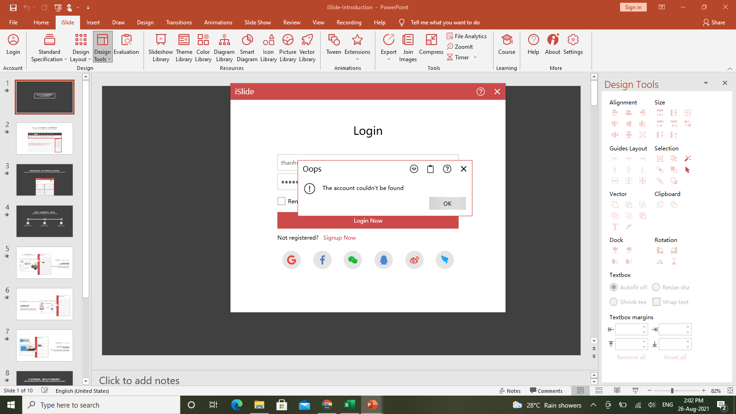Enable the Wrap text checkbox
This screenshot has width=736, height=414.
pyautogui.click(x=656, y=302)
